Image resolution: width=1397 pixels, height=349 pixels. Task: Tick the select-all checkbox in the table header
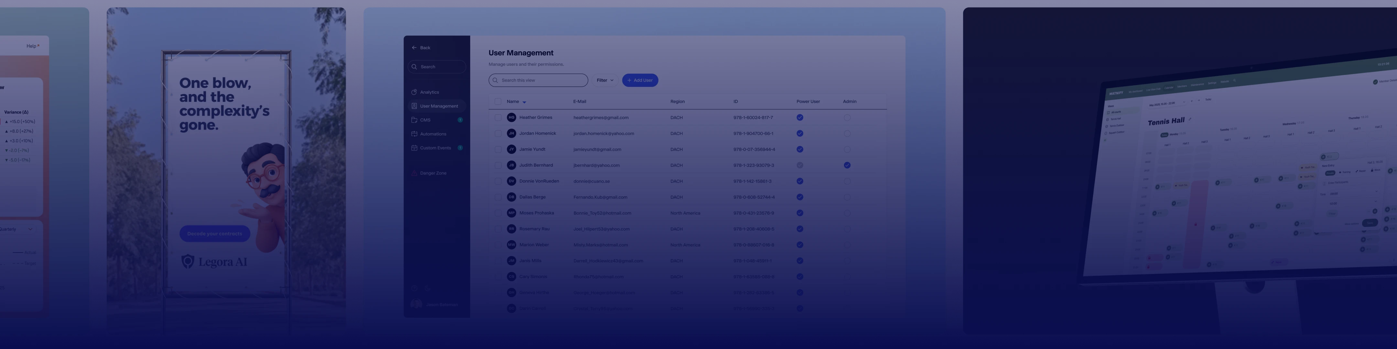498,101
